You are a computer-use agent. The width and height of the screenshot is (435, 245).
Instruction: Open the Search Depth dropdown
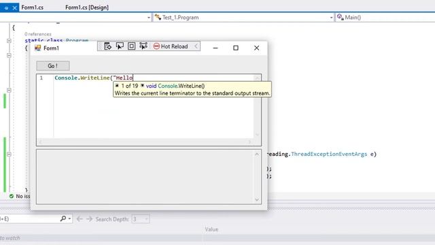tap(141, 219)
